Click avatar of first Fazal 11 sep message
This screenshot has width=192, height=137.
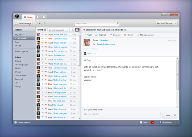click(38, 43)
